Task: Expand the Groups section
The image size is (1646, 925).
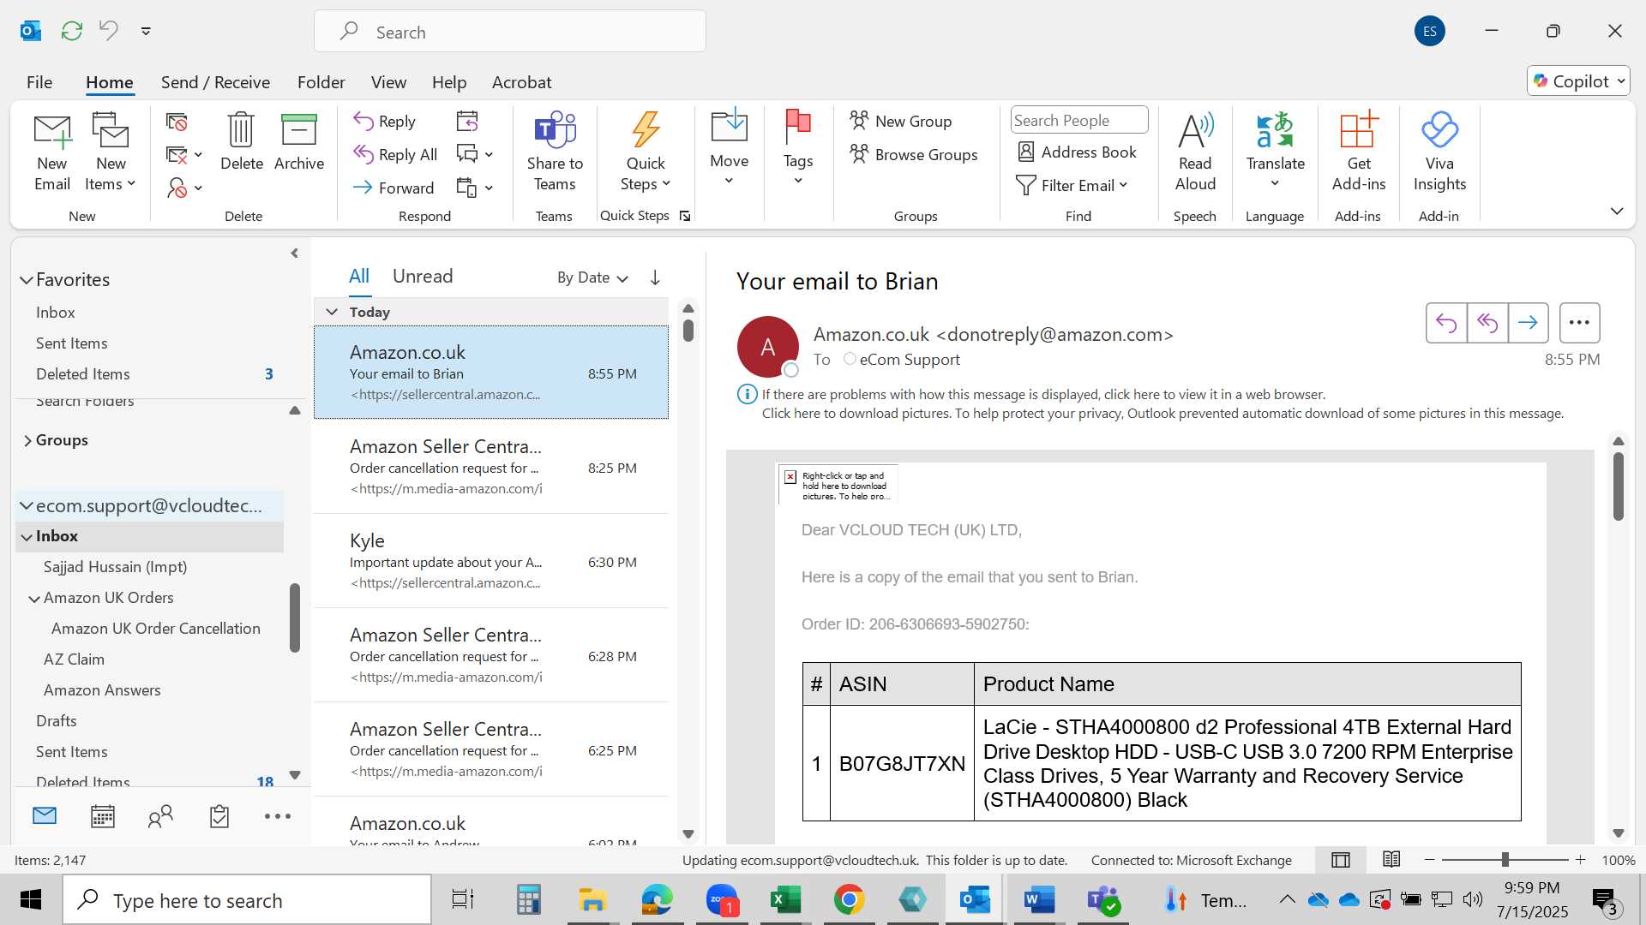Action: 27,440
